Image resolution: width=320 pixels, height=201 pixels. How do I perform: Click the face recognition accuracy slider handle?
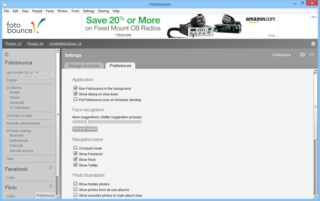(x=87, y=122)
